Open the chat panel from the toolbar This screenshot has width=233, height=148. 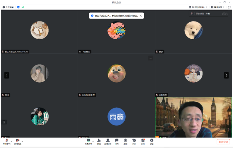(117, 141)
